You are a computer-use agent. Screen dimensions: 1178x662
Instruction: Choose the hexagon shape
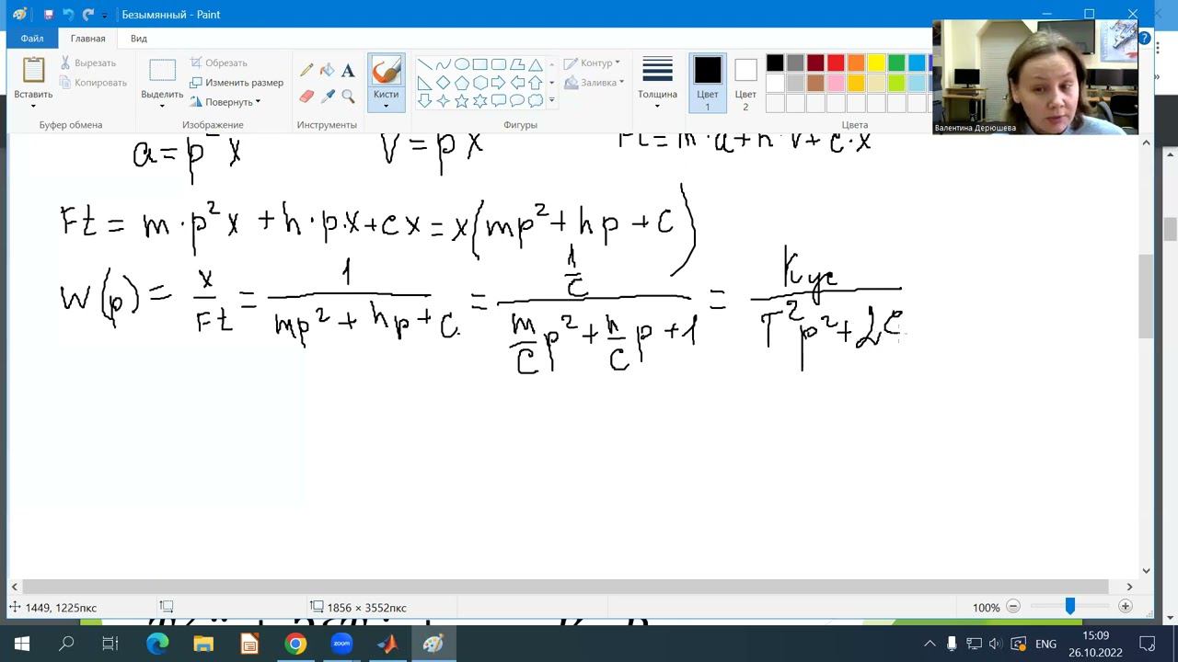[479, 83]
